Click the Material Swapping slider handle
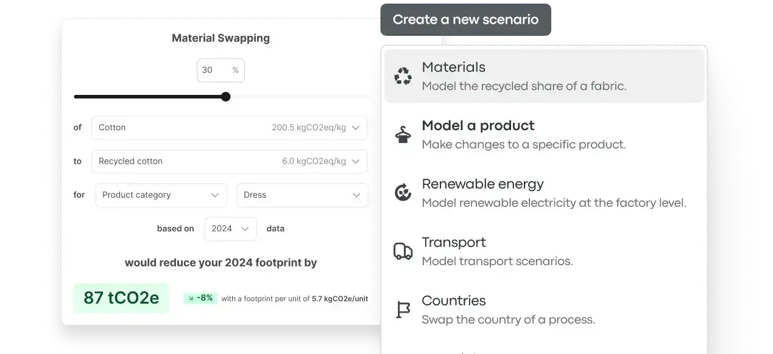 (x=225, y=97)
